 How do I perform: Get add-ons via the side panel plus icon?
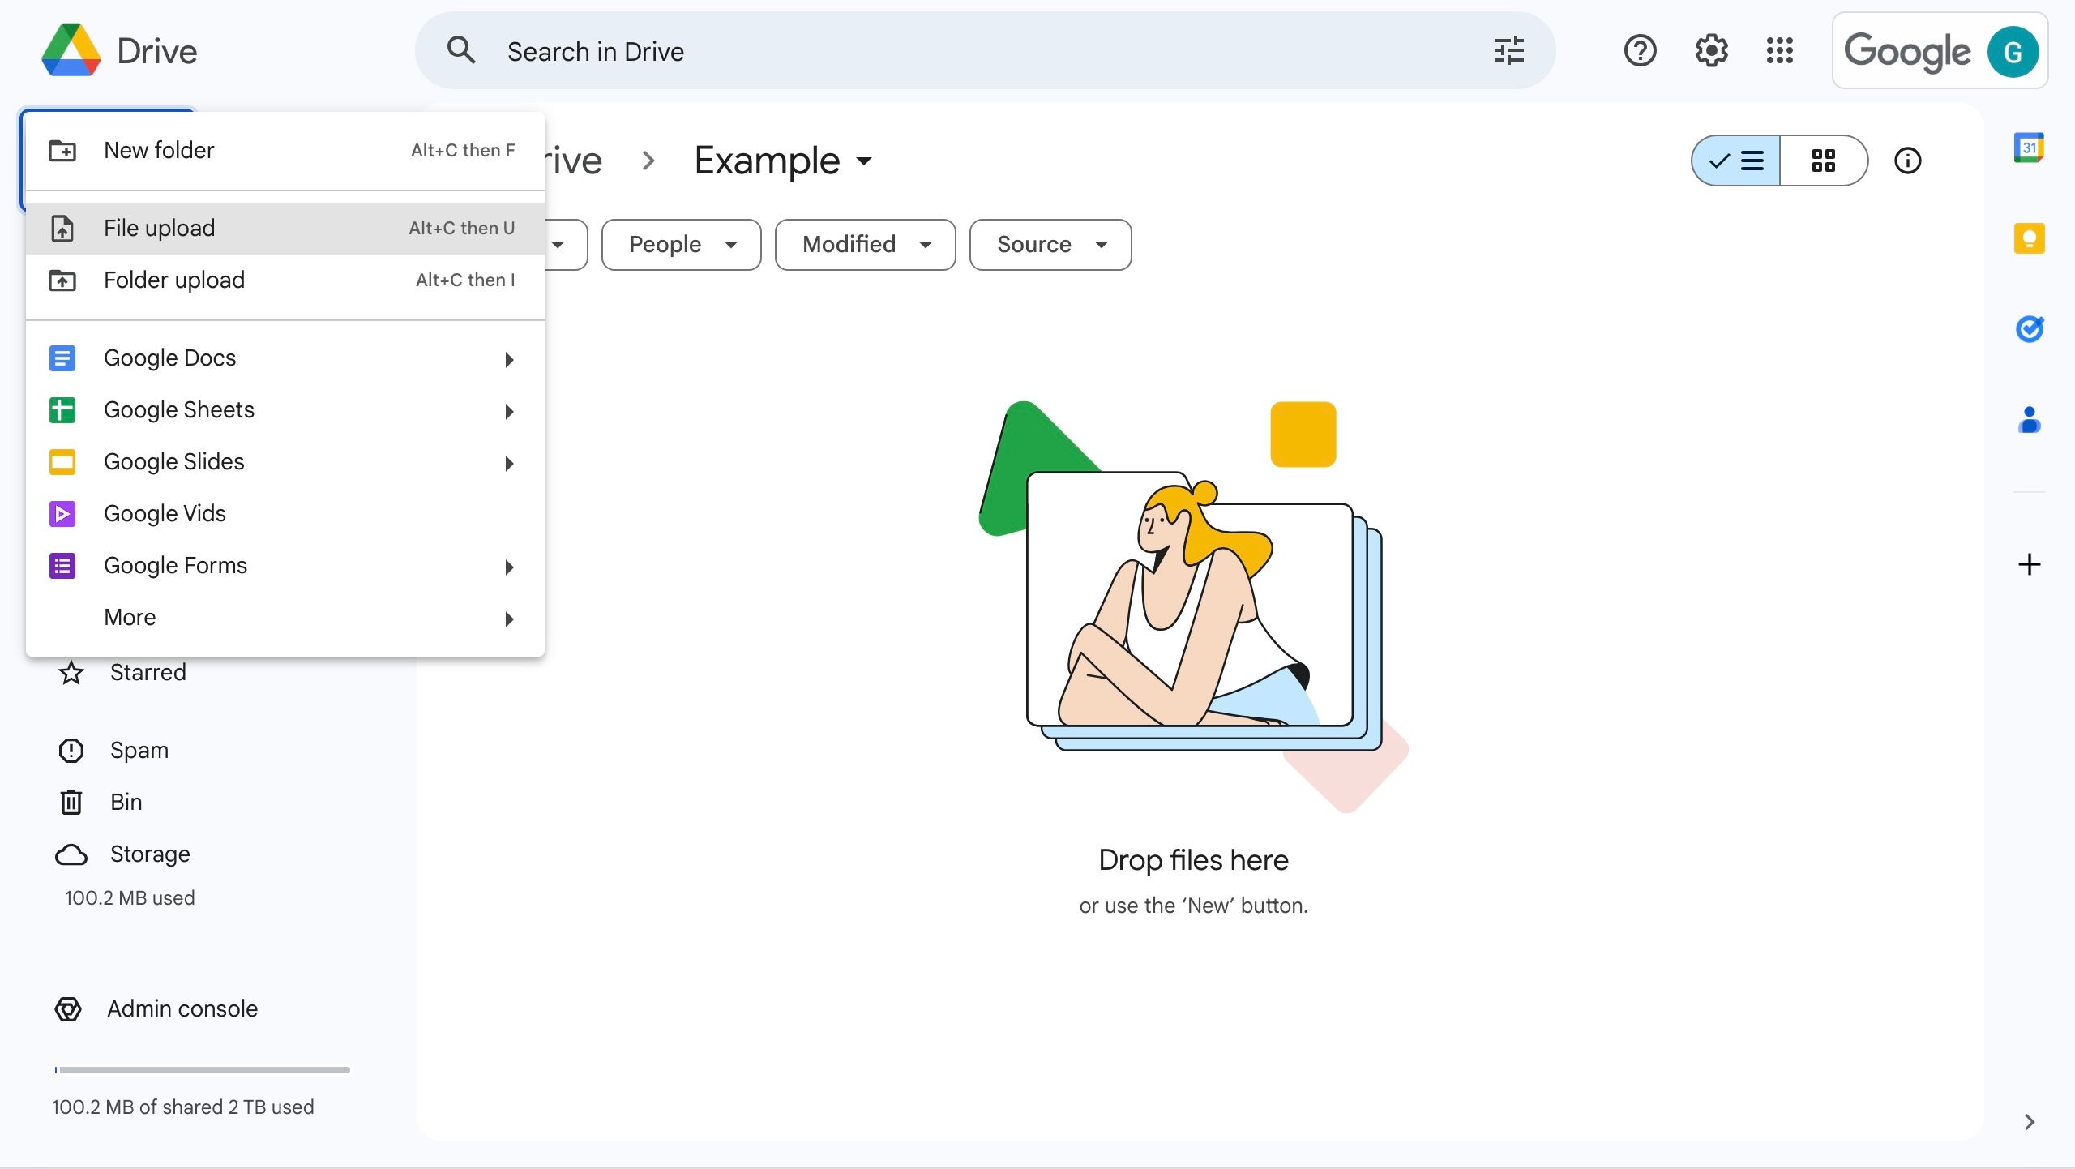click(x=2029, y=564)
